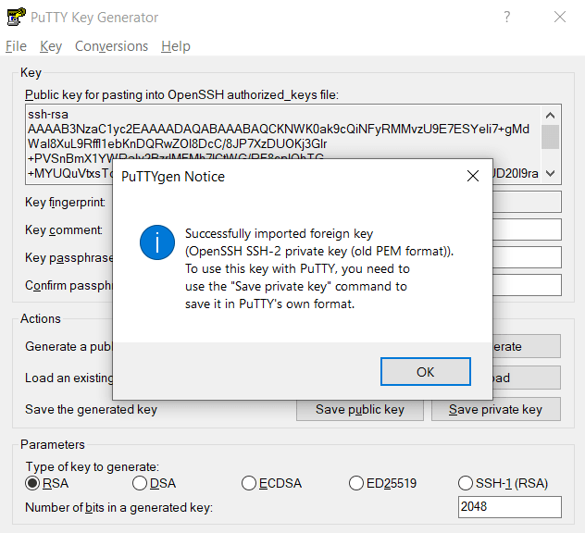Click the Save private key button
585x533 pixels.
click(x=496, y=410)
